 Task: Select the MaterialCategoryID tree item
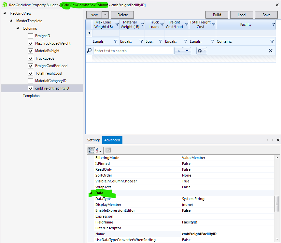(x=51, y=81)
